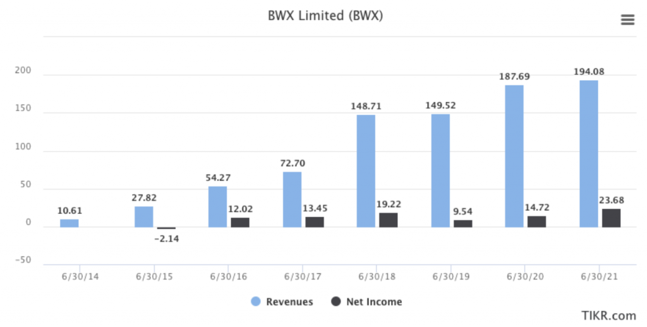Select the 6/30/17 revenue bar
Image resolution: width=647 pixels, height=327 pixels.
tap(292, 199)
